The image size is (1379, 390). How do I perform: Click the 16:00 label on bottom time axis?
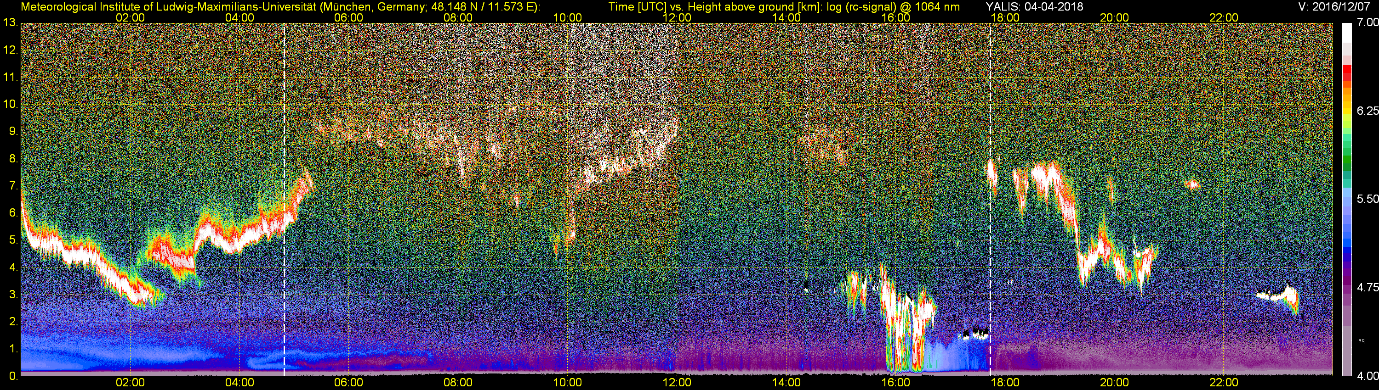point(895,383)
